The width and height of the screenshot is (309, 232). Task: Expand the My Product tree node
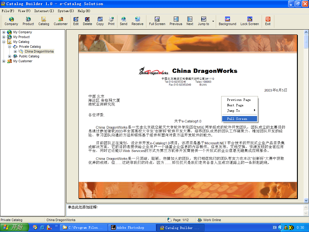click(4, 37)
